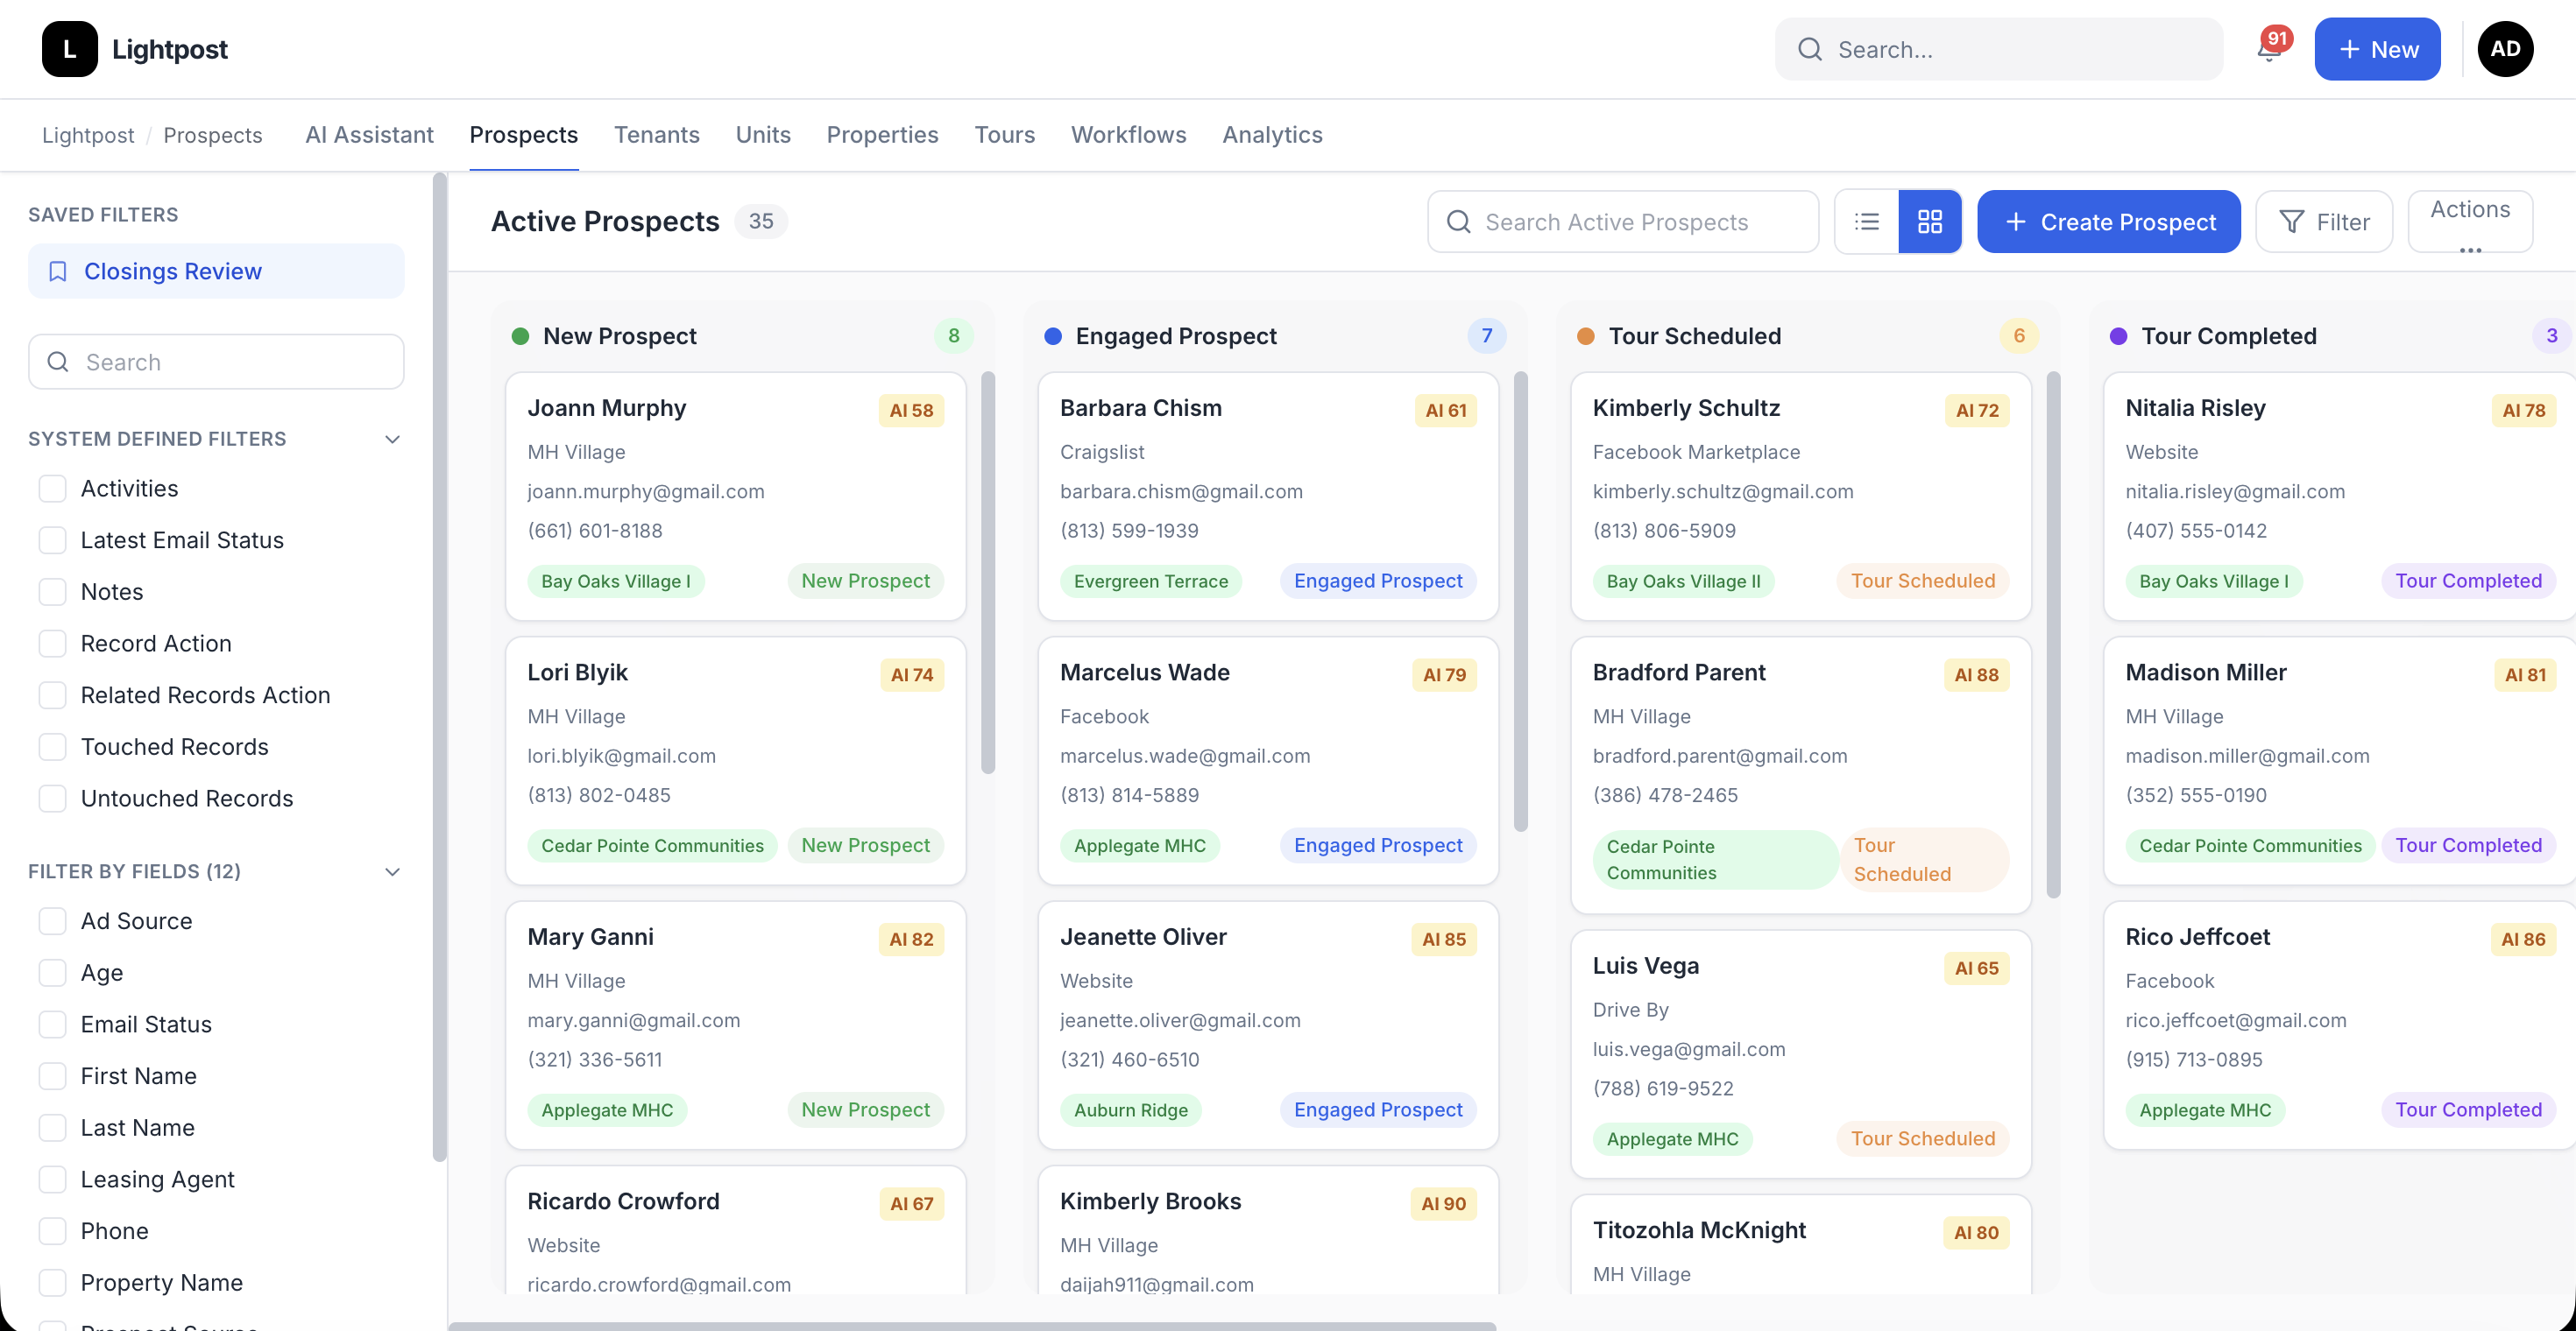Apply the Closings Review saved filter

(x=216, y=271)
